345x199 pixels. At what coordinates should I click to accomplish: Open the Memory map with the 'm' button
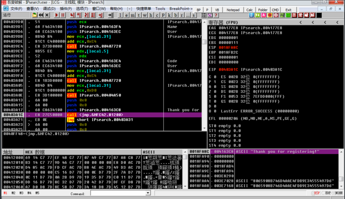click(132, 15)
